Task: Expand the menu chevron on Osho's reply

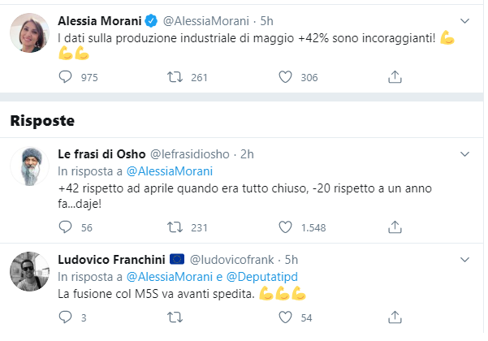Action: coord(464,154)
